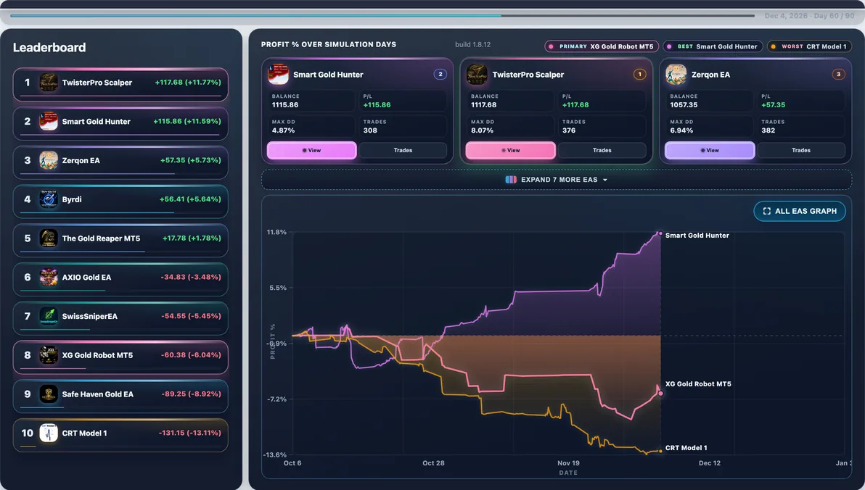Click the simulation day progress bar at top

(x=382, y=15)
